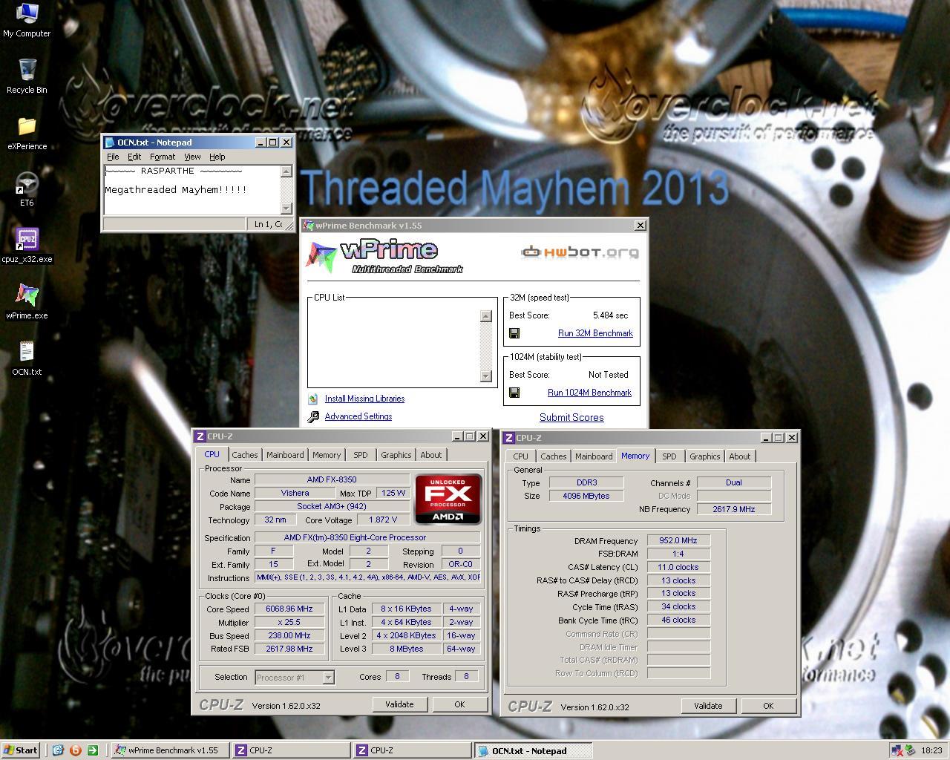
Task: Click OK in CPU-Z processor window
Action: 459,704
